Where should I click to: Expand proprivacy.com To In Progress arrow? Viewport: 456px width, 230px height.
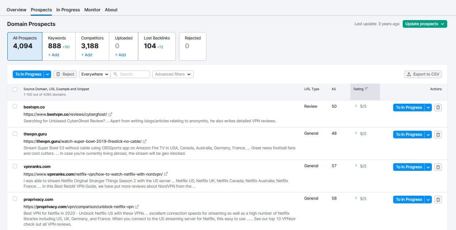click(429, 199)
